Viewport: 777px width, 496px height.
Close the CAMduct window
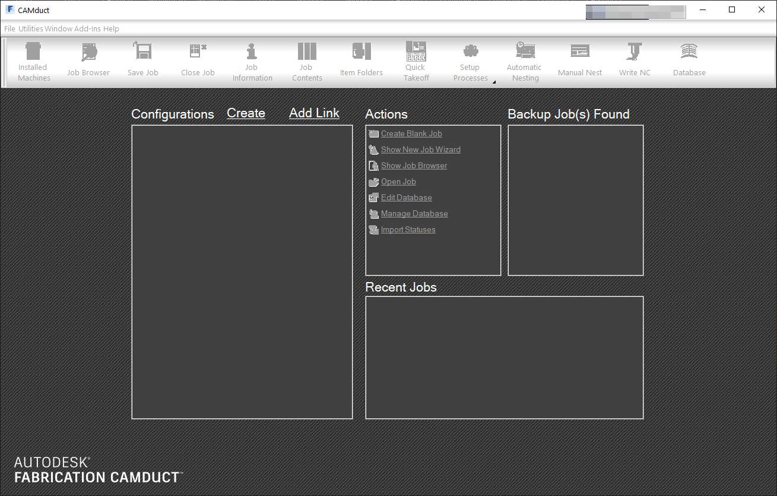(762, 9)
